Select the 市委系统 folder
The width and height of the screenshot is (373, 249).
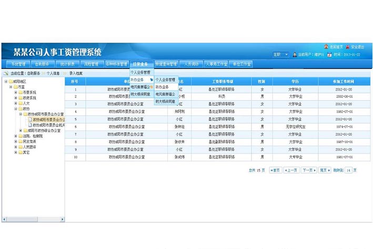pos(27,92)
